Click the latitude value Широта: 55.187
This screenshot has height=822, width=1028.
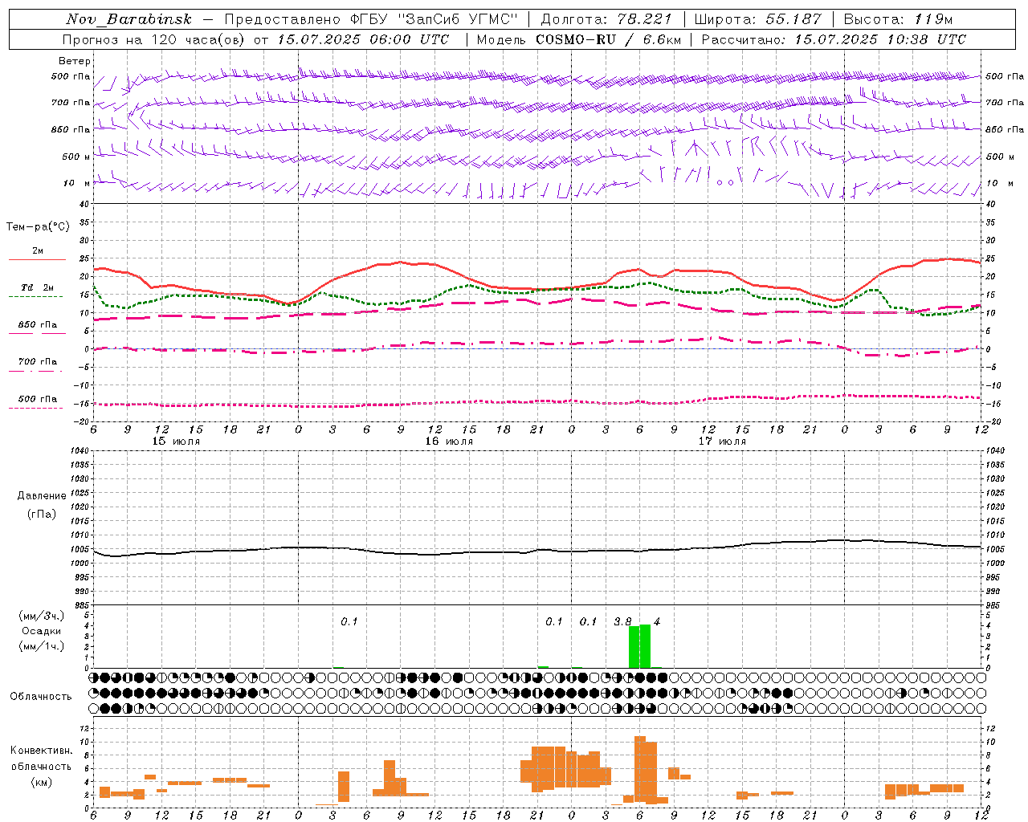click(x=758, y=19)
